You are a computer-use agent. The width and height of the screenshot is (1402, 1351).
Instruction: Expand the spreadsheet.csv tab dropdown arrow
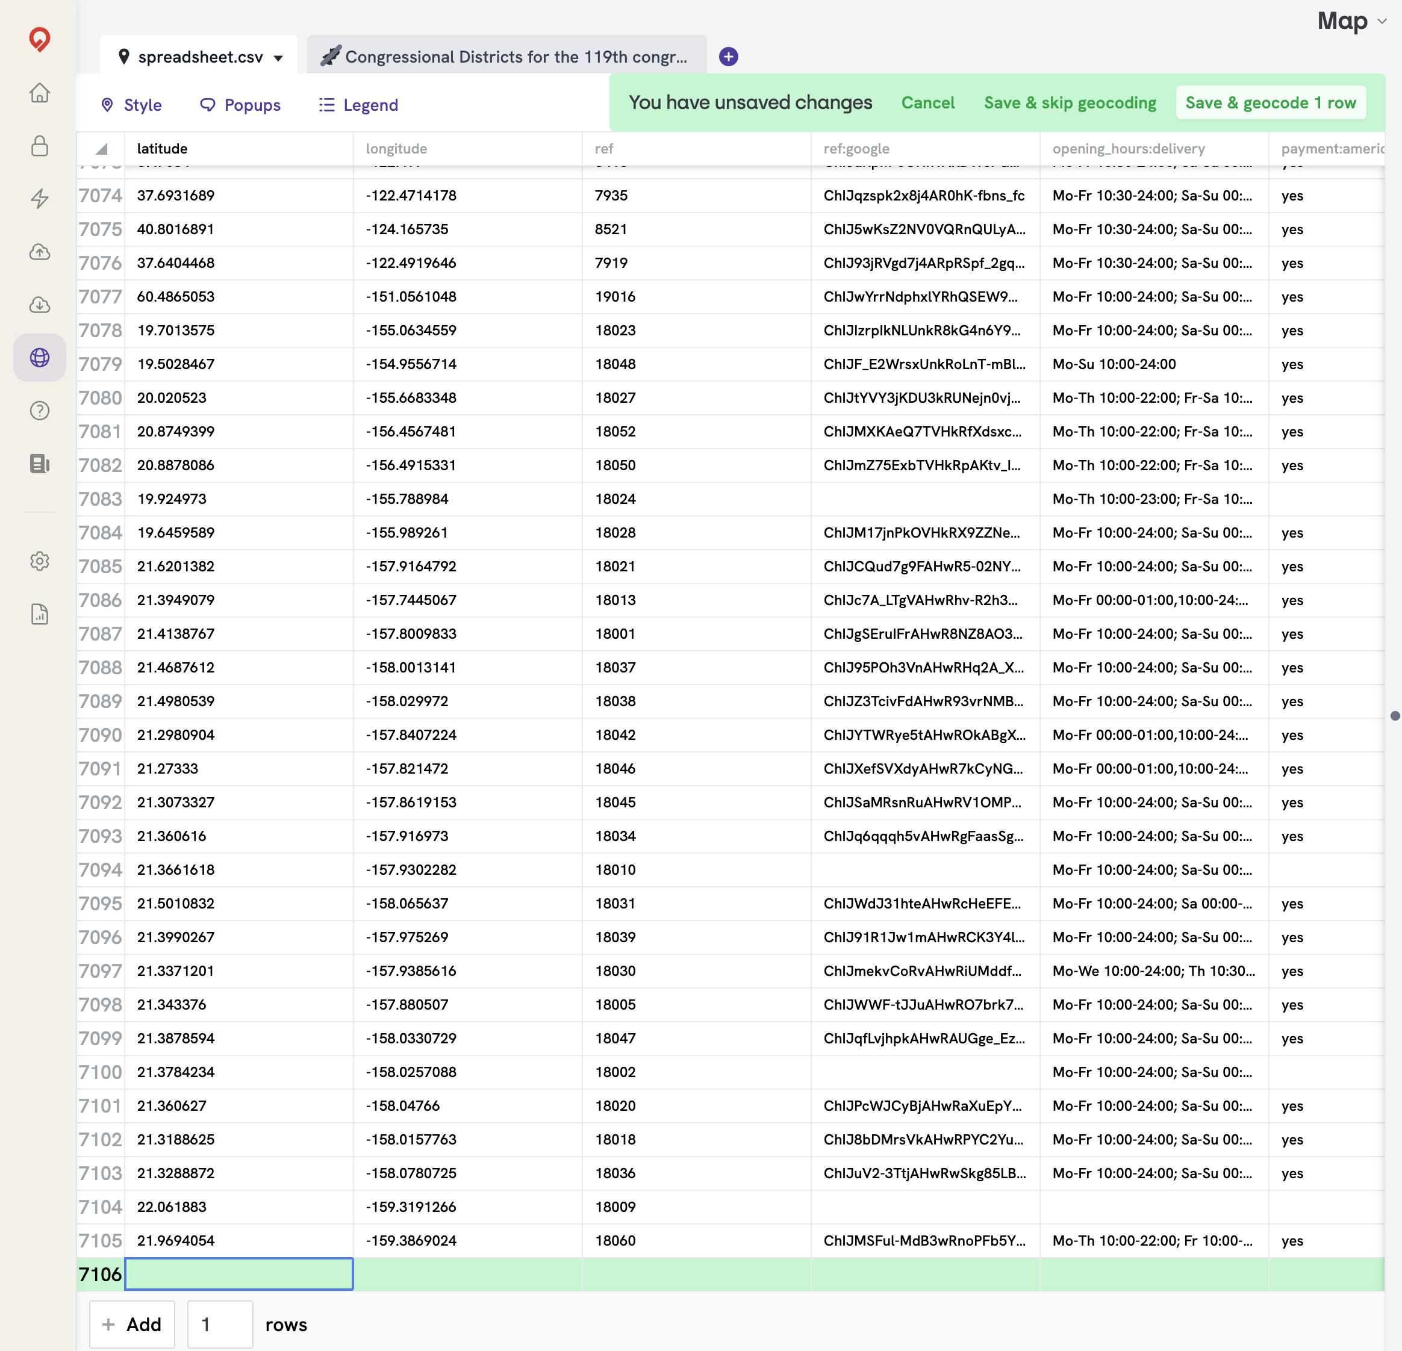click(x=278, y=58)
